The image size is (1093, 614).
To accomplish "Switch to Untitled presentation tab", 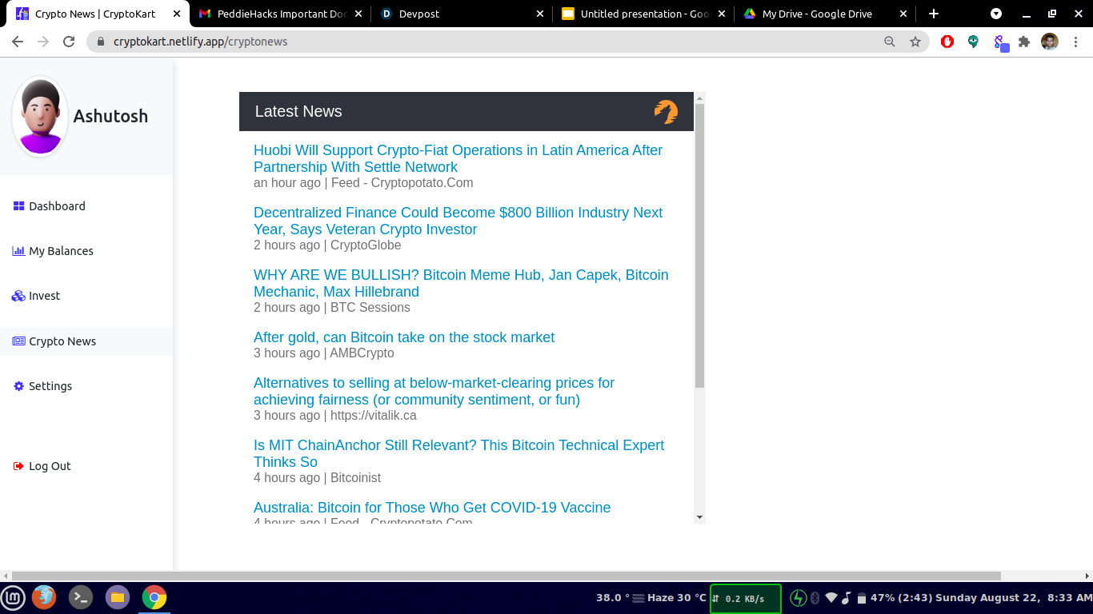I will point(645,14).
